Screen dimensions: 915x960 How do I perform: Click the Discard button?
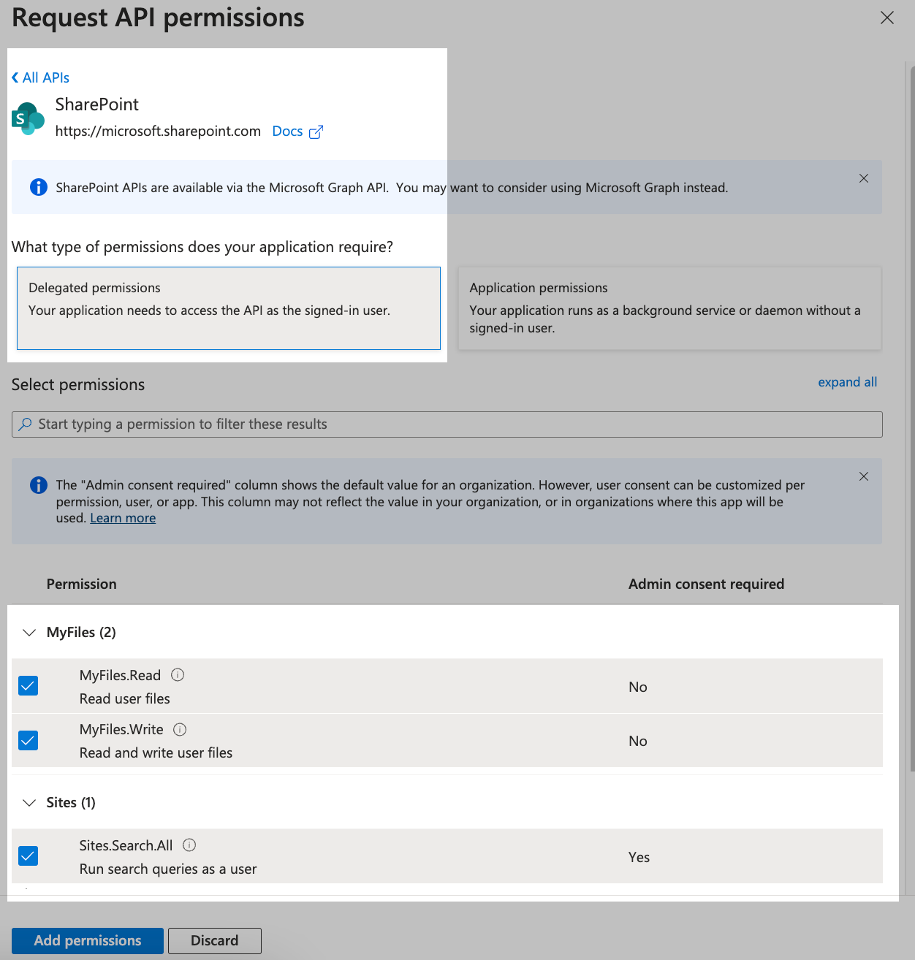tap(214, 940)
